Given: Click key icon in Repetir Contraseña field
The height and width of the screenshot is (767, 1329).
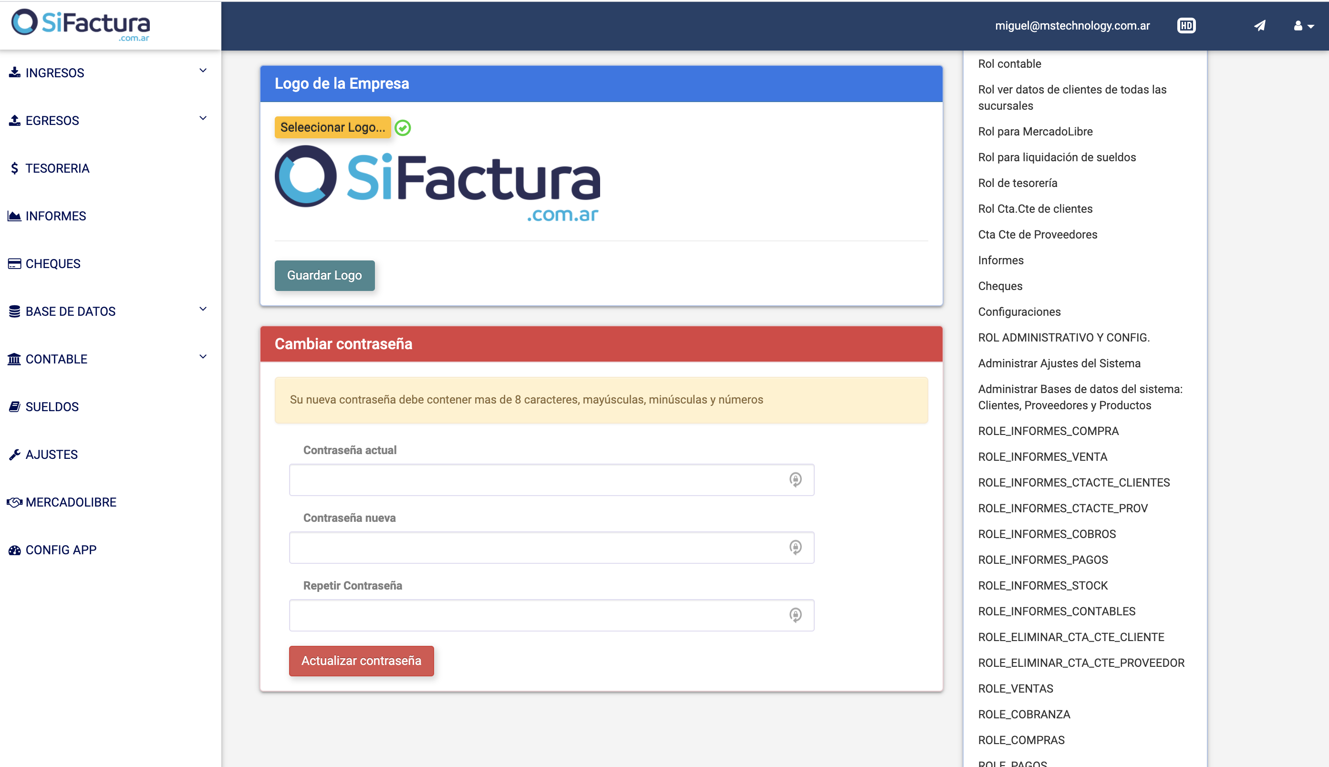Looking at the screenshot, I should [795, 615].
